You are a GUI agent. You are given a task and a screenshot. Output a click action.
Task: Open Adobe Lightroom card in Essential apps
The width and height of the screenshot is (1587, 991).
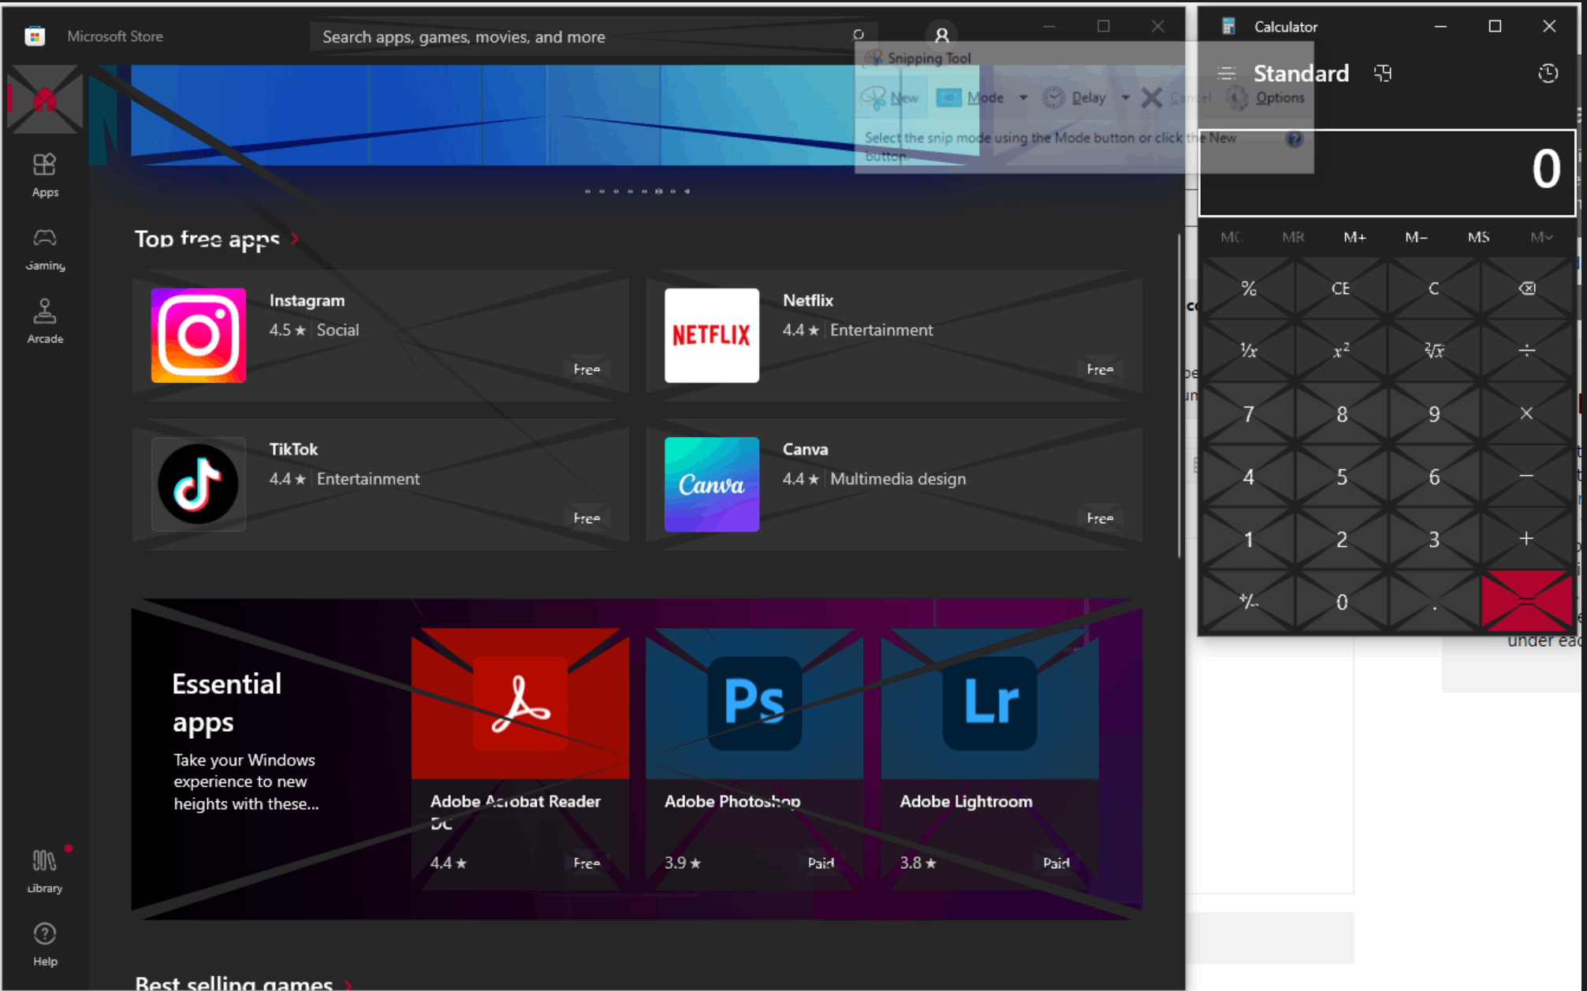(x=989, y=759)
